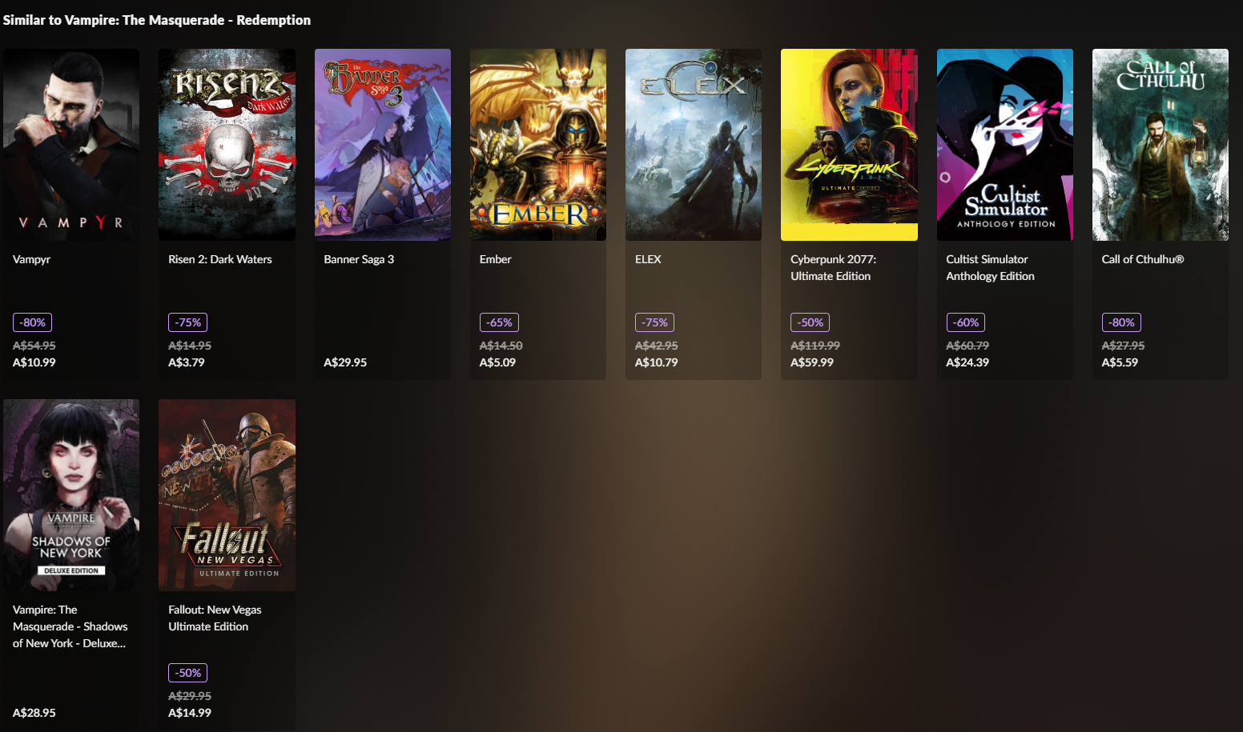Click the -80% discount badge on Vampyr

(33, 322)
